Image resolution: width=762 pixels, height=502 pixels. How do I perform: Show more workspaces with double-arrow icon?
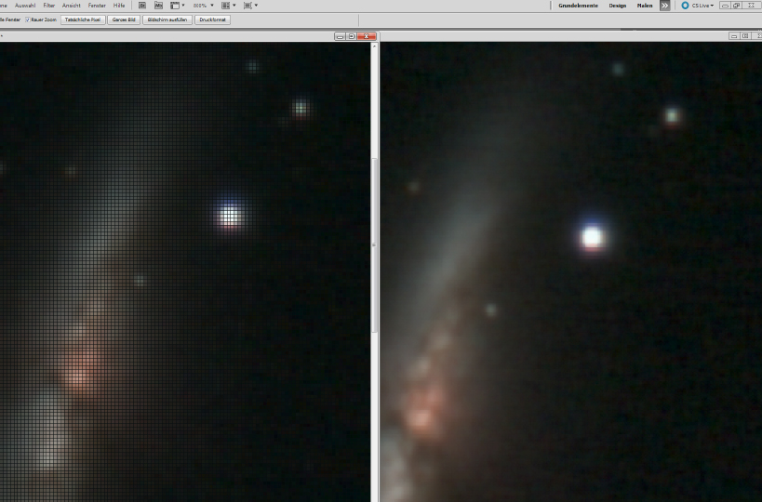(x=665, y=6)
